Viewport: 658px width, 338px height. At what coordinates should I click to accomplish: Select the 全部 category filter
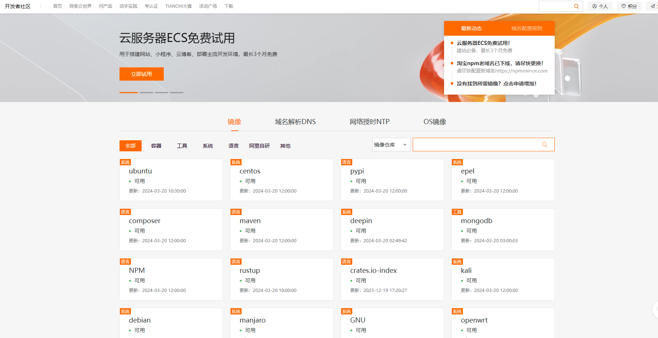coord(131,146)
